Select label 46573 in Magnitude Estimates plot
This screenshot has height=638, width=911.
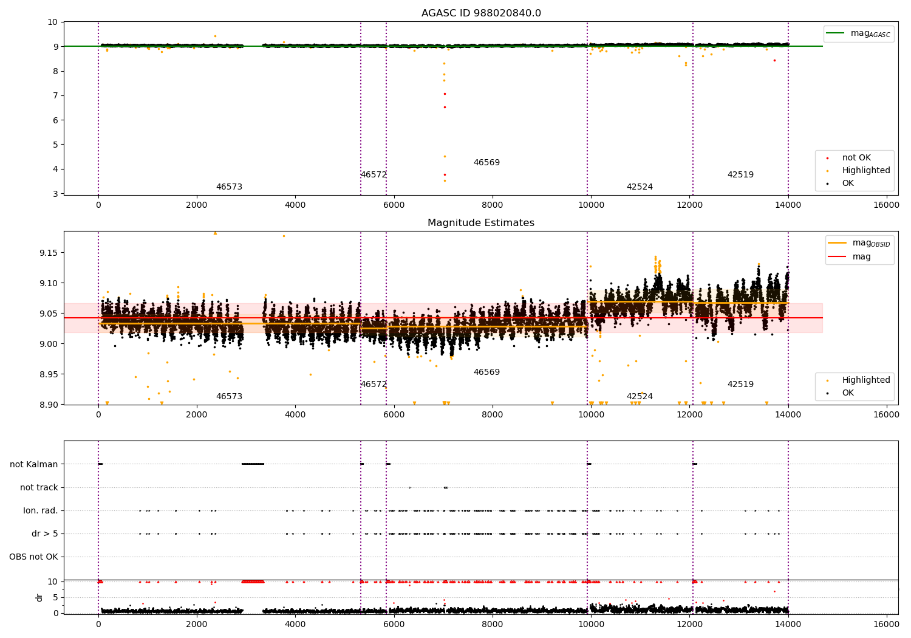tap(229, 397)
